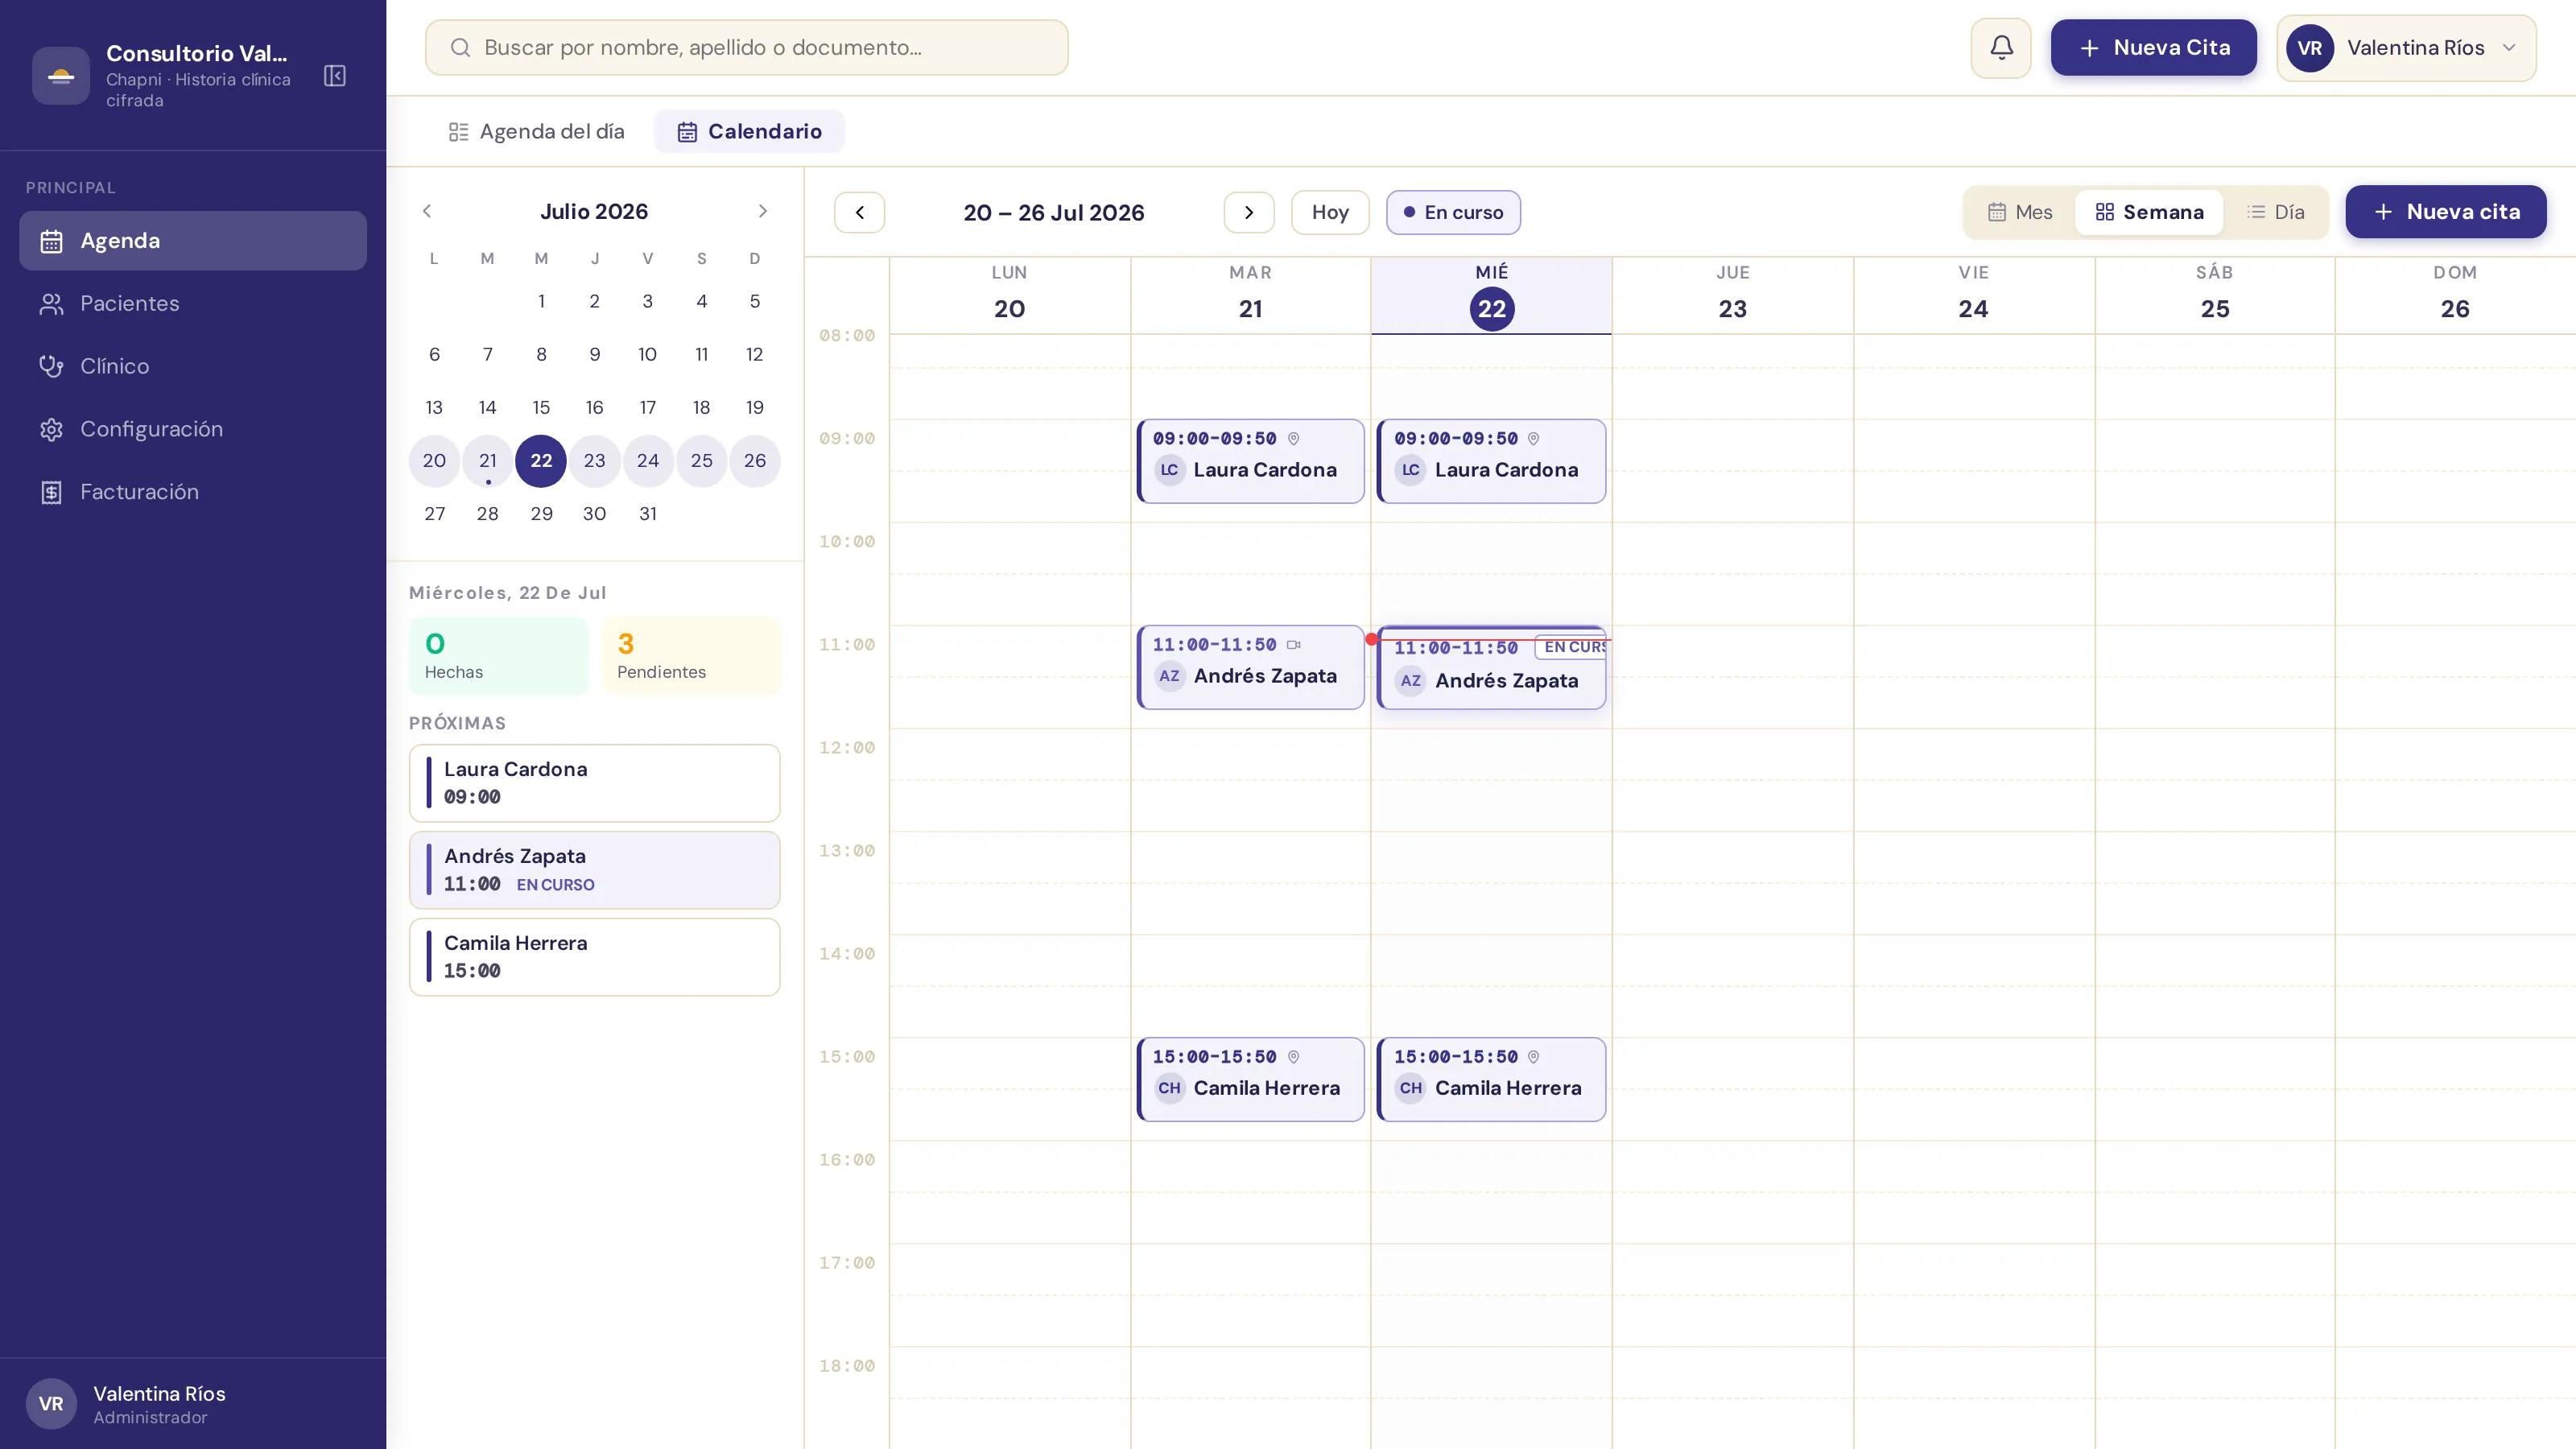Switch to Calendario tab
The width and height of the screenshot is (2576, 1449).
[x=750, y=132]
